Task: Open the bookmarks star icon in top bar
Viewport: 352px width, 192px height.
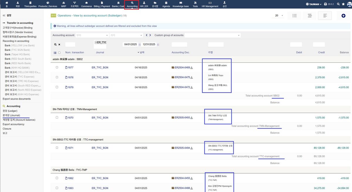Action: tap(343, 4)
